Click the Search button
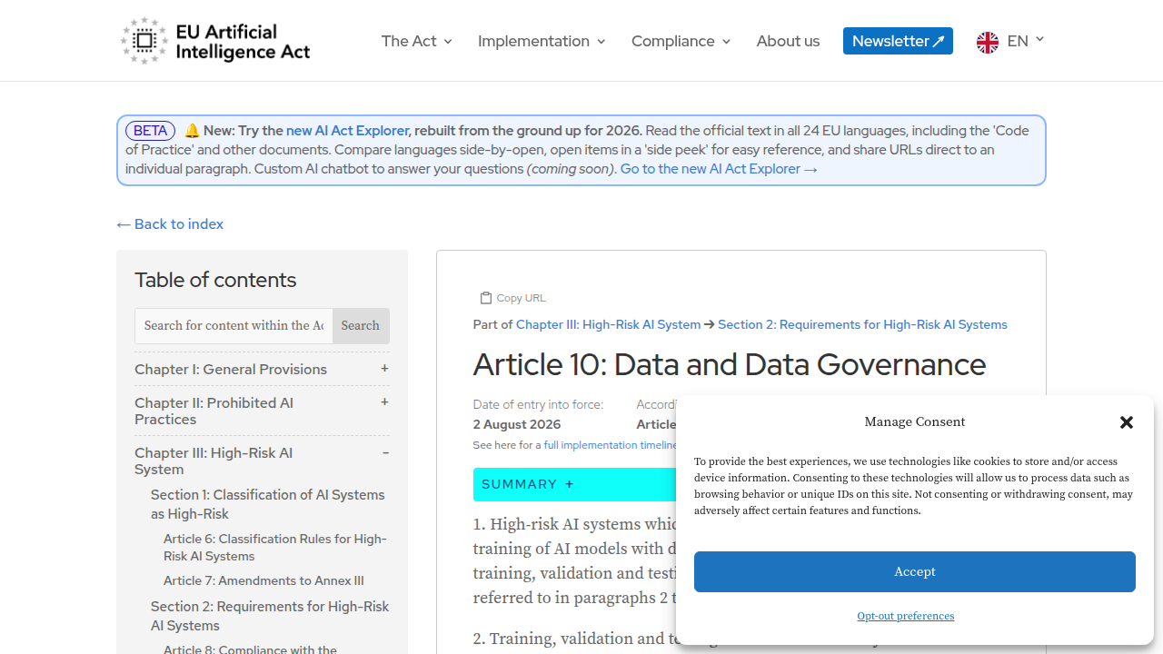Image resolution: width=1163 pixels, height=654 pixels. [361, 325]
